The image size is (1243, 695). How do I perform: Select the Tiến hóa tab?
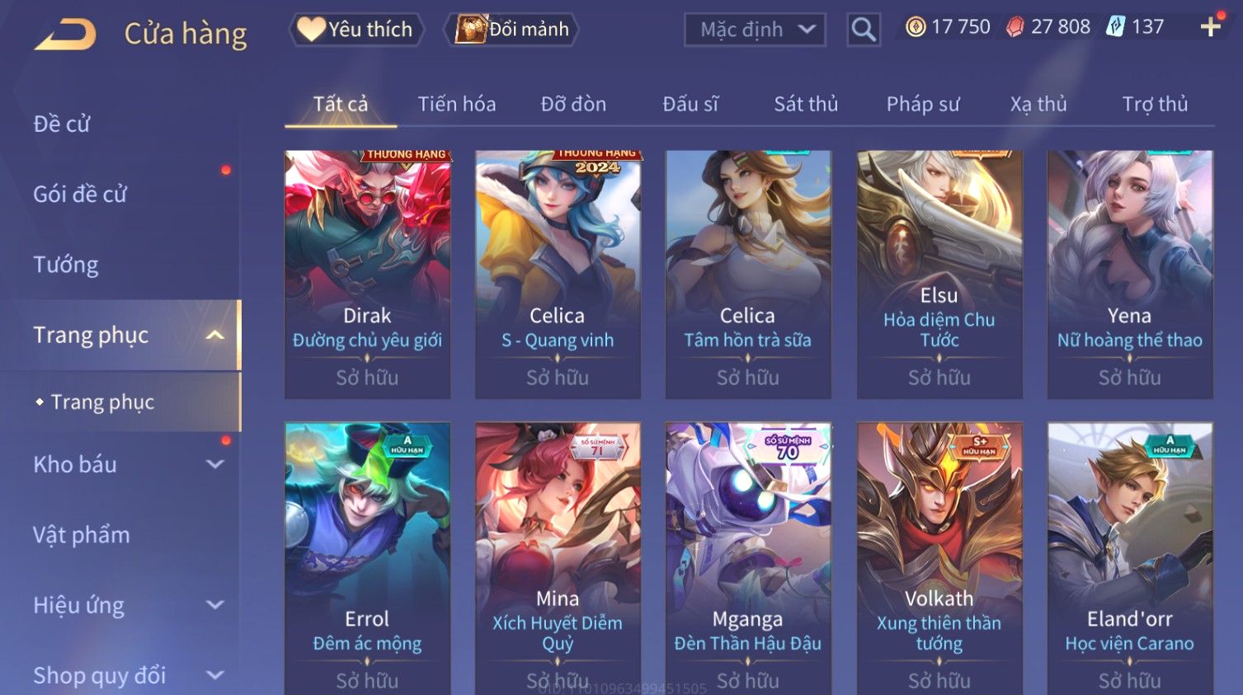457,104
